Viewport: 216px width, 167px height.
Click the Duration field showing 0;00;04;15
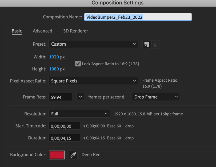coord(64,138)
